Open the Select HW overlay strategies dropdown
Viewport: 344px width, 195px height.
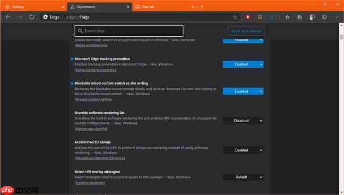[243, 177]
